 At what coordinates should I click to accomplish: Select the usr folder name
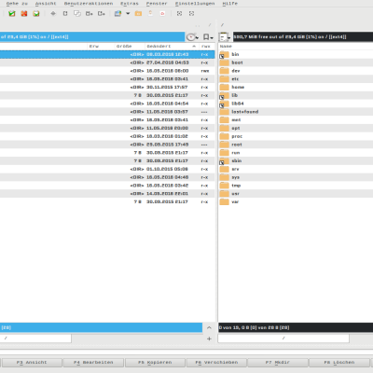235,194
